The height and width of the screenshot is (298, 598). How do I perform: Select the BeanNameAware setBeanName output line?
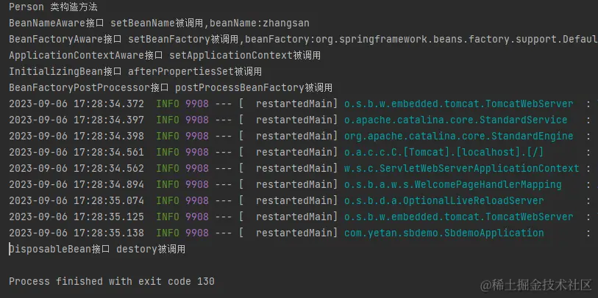click(x=159, y=23)
